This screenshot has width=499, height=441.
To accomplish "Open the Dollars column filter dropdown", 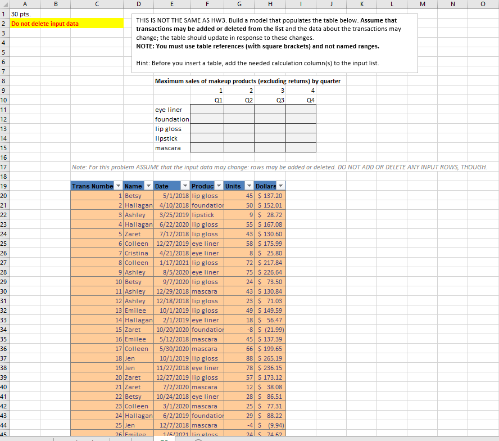I will (281, 186).
